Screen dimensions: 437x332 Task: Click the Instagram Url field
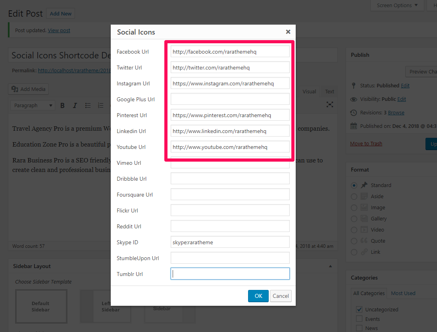(230, 83)
